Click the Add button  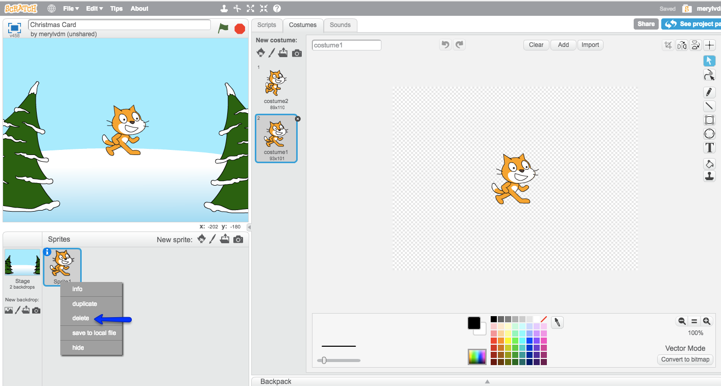point(563,45)
